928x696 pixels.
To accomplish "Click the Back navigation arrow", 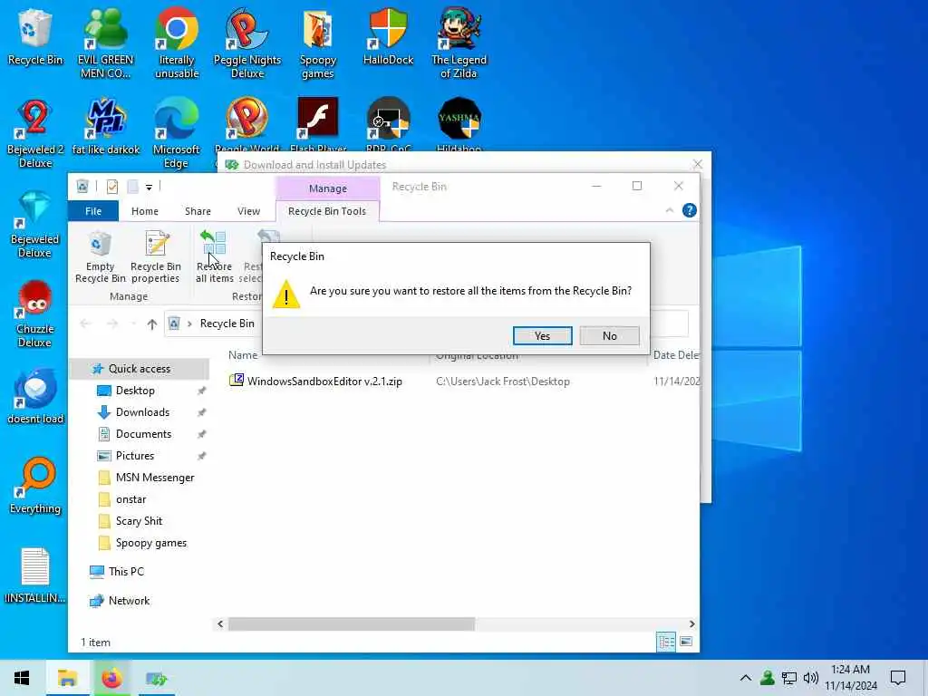I will click(85, 324).
